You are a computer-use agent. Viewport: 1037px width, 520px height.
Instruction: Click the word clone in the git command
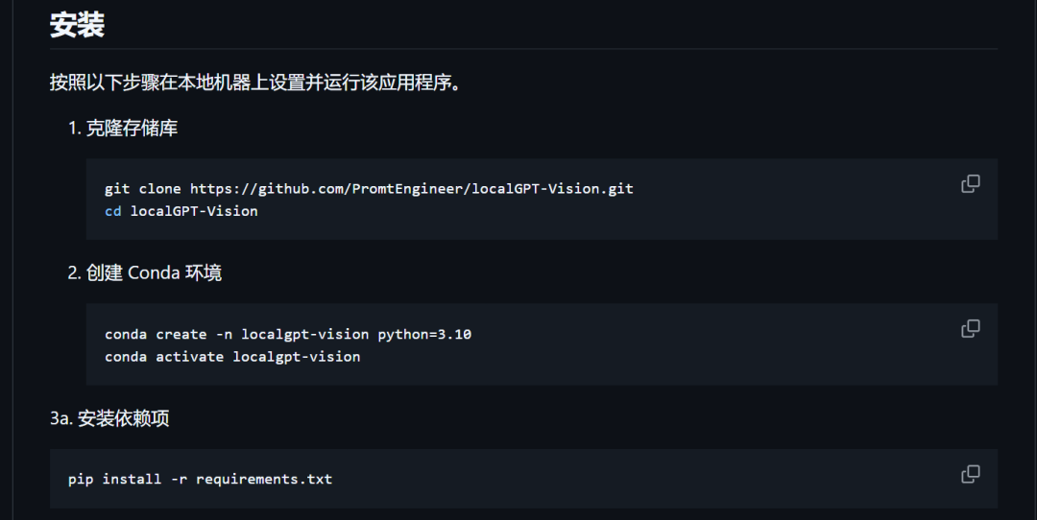pyautogui.click(x=159, y=189)
